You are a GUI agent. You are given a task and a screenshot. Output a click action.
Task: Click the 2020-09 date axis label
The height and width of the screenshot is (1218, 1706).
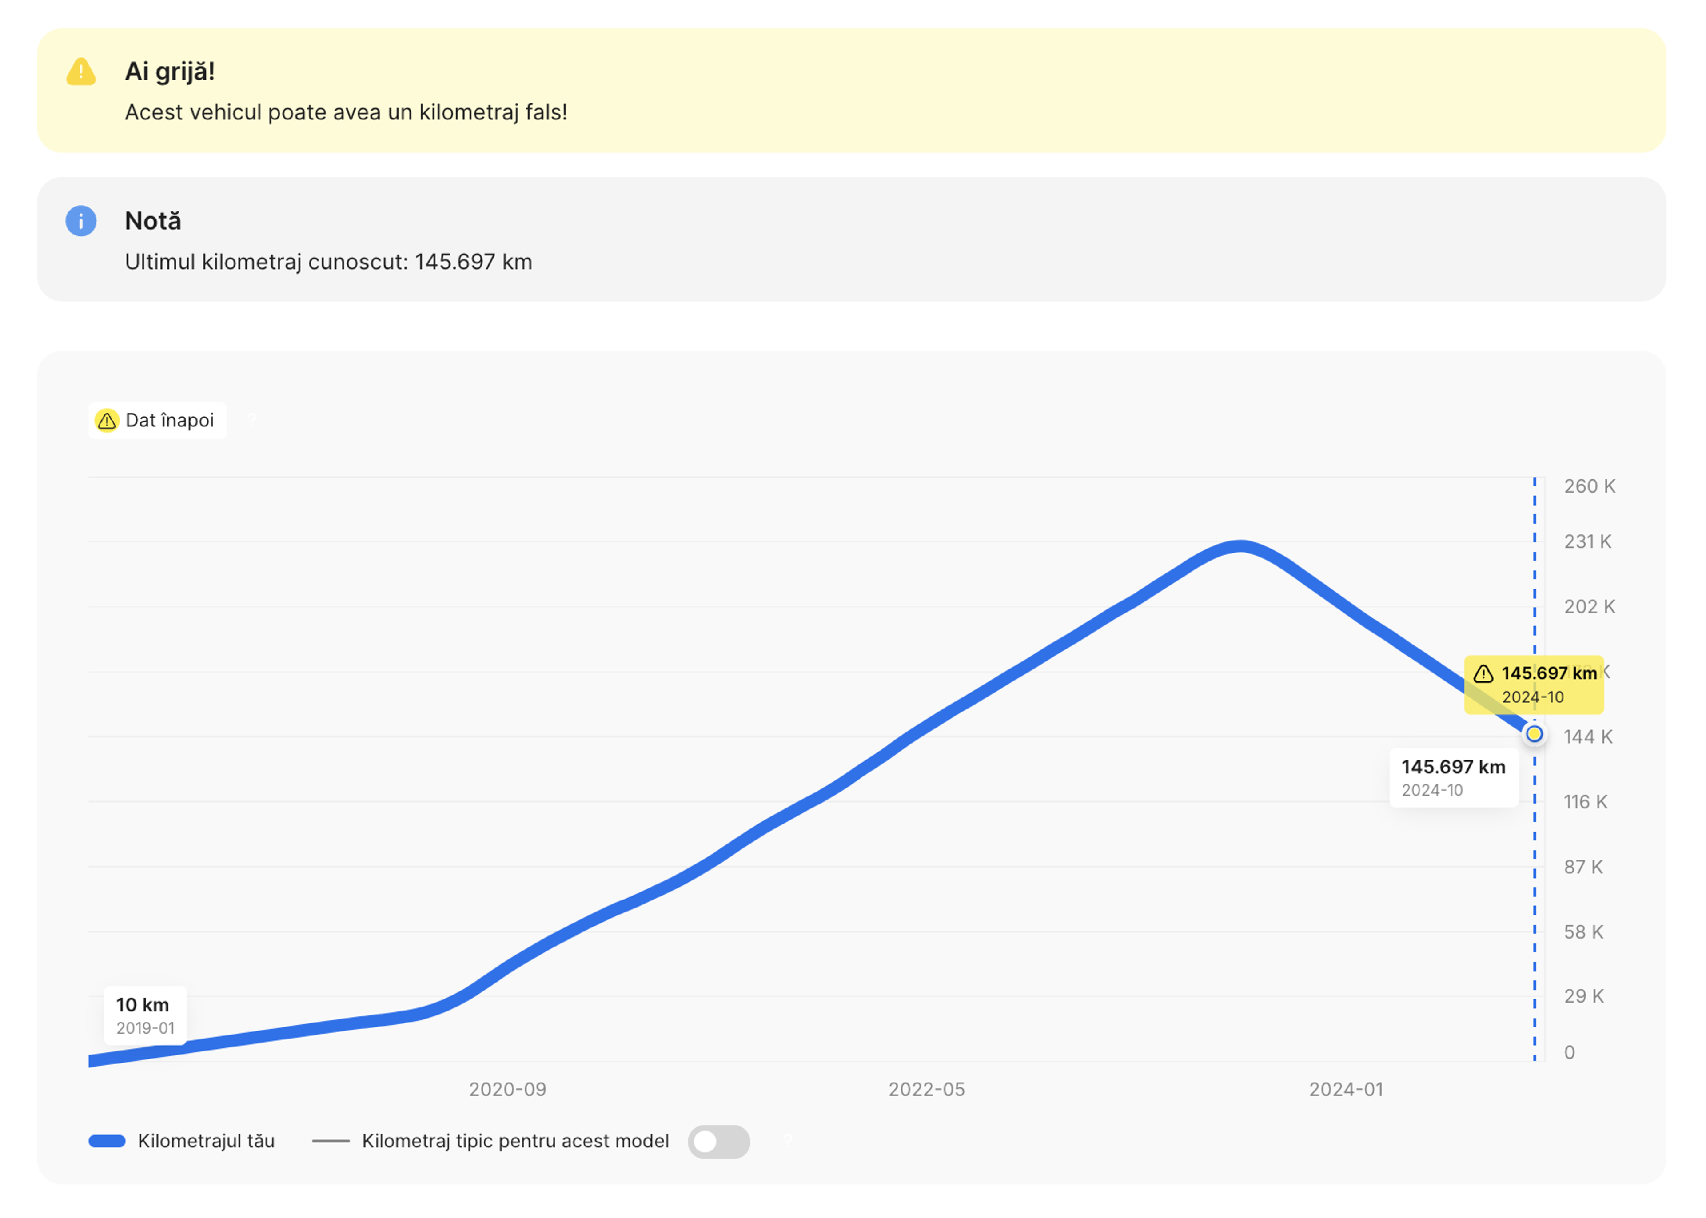[x=508, y=1090]
